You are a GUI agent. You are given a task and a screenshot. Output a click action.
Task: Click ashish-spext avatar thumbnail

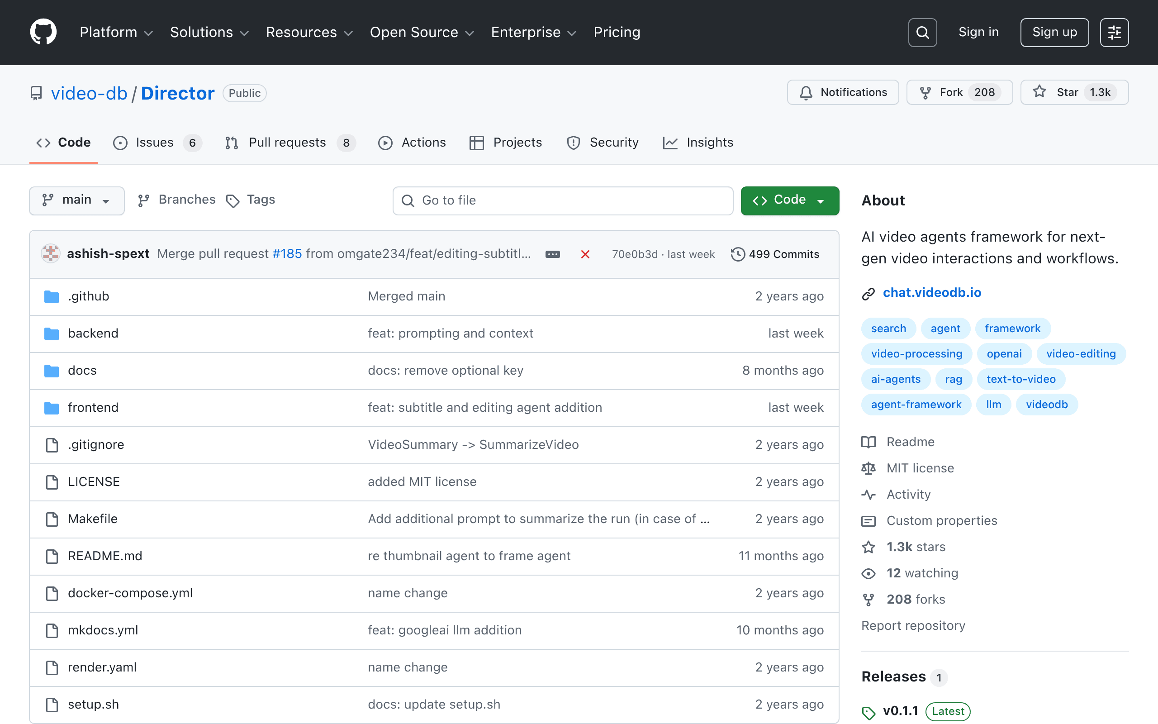[x=51, y=254]
